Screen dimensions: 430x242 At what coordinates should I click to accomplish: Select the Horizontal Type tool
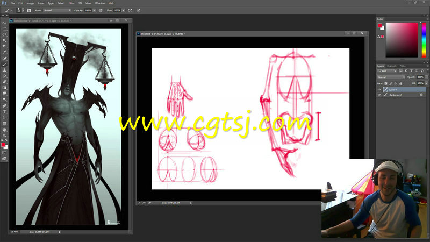click(x=4, y=112)
